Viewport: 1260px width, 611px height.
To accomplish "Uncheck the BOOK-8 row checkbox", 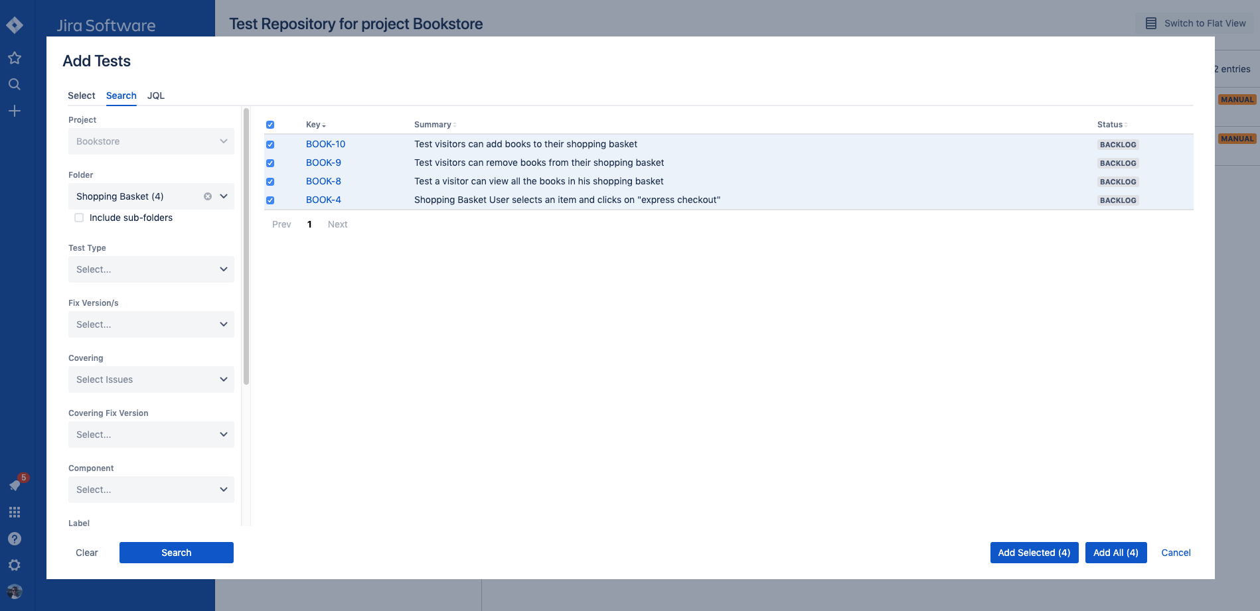I will 270,182.
